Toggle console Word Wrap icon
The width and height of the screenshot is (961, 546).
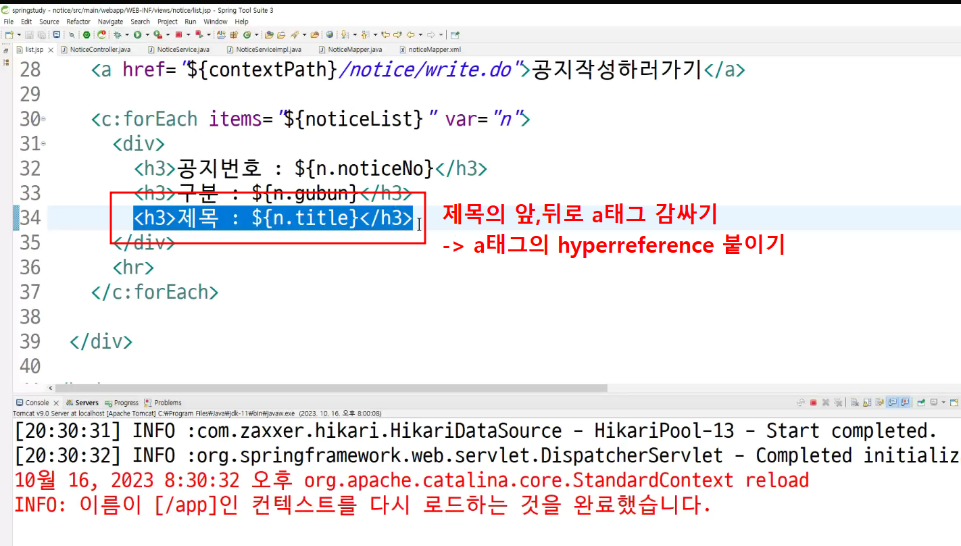[x=879, y=403]
